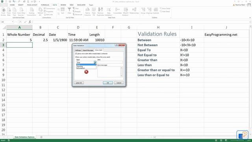Click the column A header

pos(19,27)
